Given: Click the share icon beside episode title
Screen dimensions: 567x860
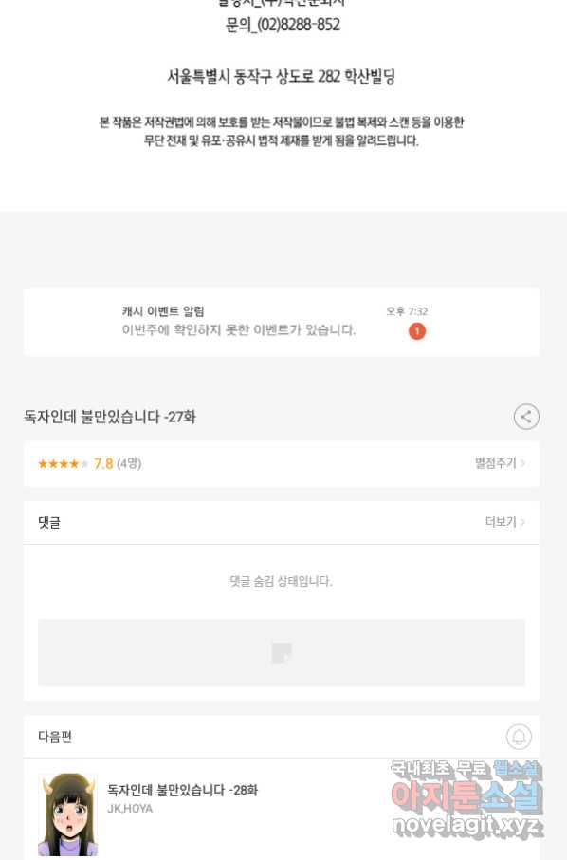Looking at the screenshot, I should [526, 417].
